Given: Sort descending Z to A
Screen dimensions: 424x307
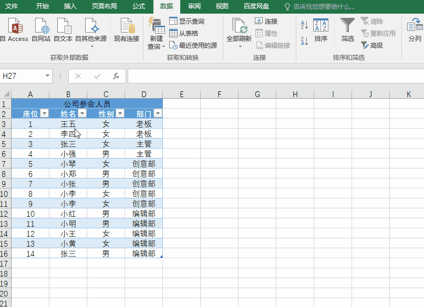Looking at the screenshot, I should [305, 41].
